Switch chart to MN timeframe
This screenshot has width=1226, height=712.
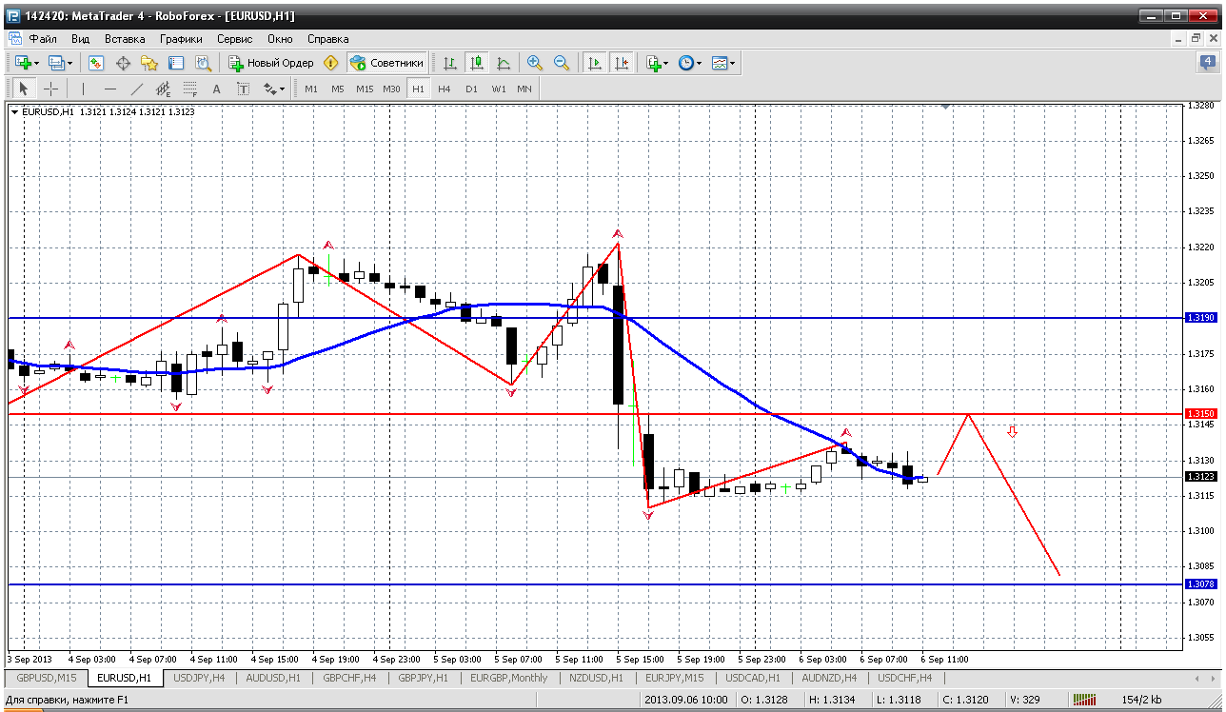click(x=524, y=89)
